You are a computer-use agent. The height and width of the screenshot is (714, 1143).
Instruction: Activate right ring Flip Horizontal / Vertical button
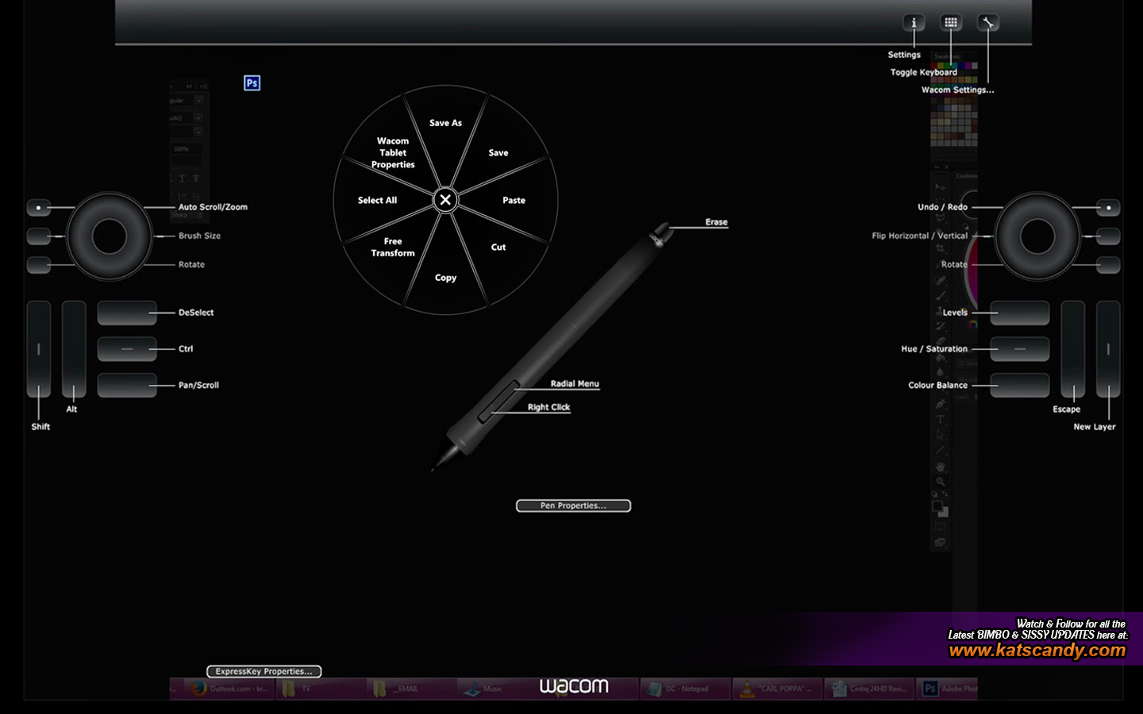1108,236
